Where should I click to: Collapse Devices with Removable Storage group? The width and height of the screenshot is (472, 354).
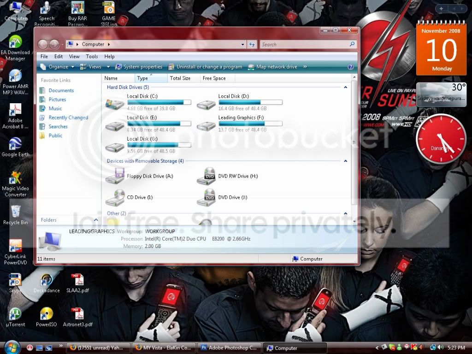[x=346, y=161]
